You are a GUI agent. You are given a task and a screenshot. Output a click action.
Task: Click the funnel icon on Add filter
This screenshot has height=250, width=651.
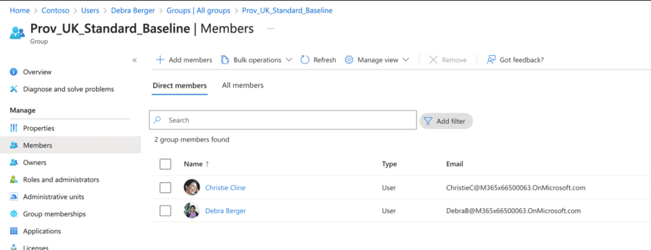[428, 122]
